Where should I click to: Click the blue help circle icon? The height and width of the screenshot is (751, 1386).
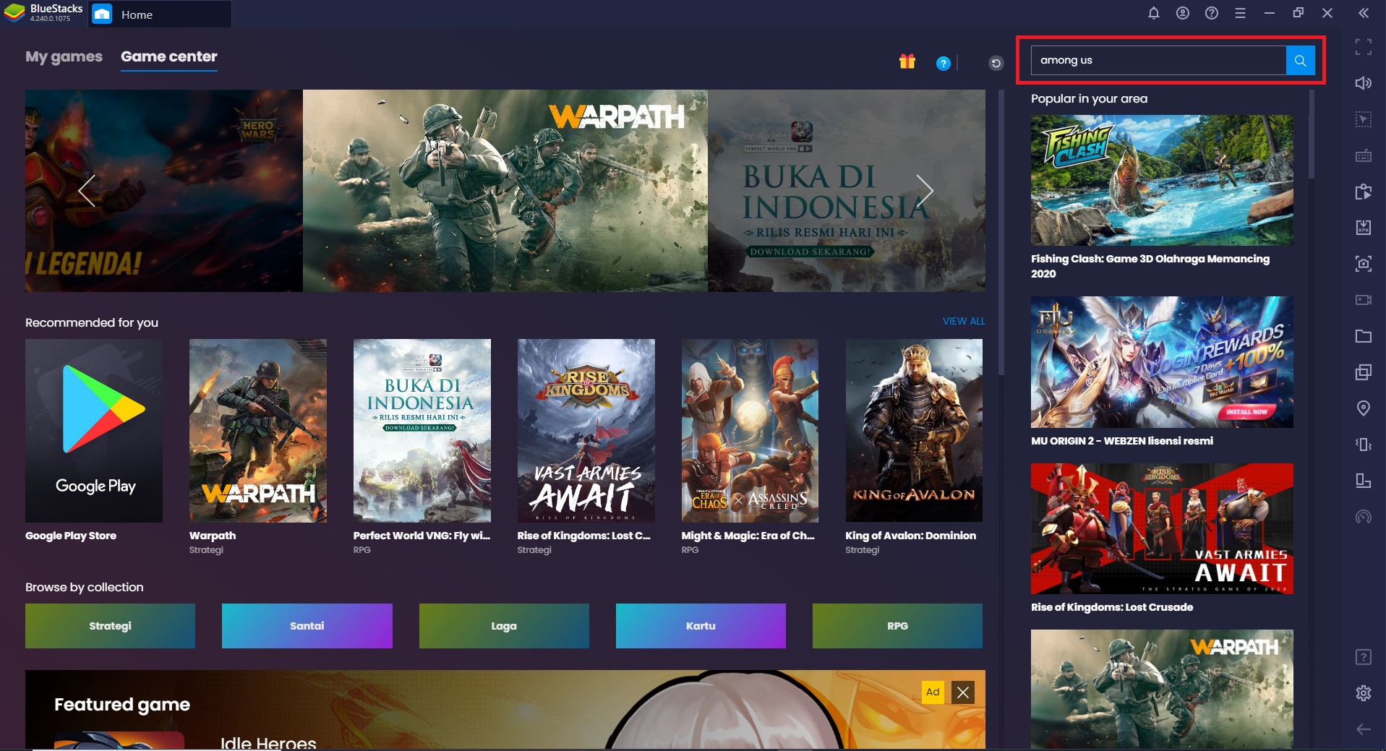943,64
